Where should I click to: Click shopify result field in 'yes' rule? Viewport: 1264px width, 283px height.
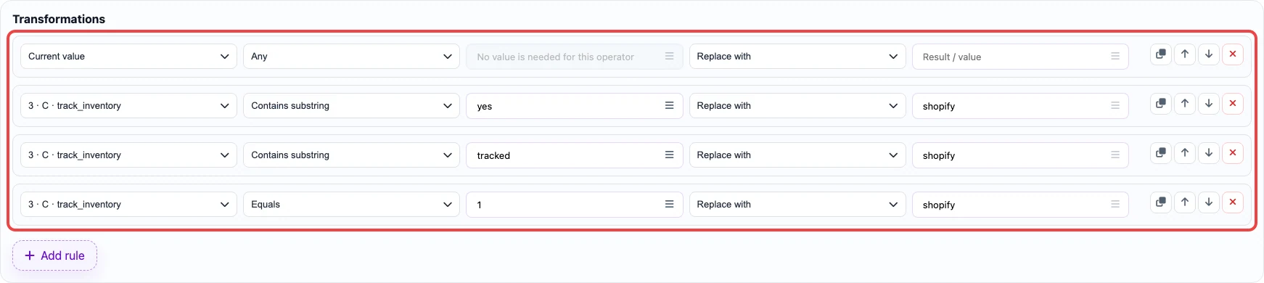(1020, 106)
